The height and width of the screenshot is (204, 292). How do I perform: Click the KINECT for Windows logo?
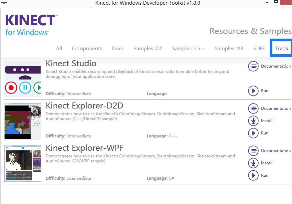point(31,25)
